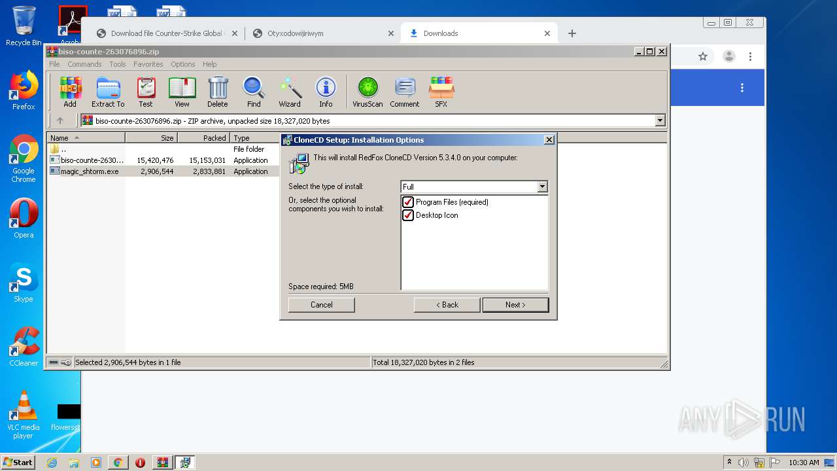This screenshot has height=471, width=837.
Task: Open WinRAR Favorites menu
Action: click(148, 64)
